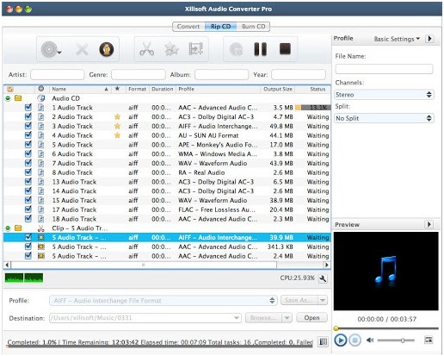Mute the preview volume speaker icon
This screenshot has height=356, width=444.
370,340
